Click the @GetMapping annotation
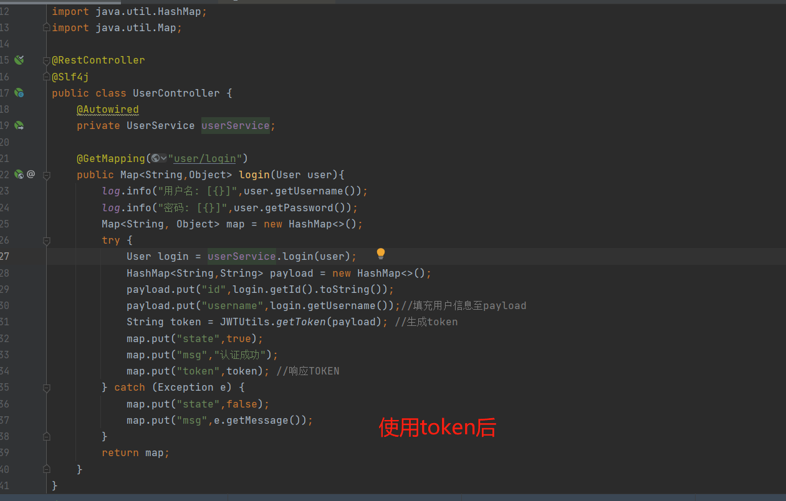 point(111,158)
